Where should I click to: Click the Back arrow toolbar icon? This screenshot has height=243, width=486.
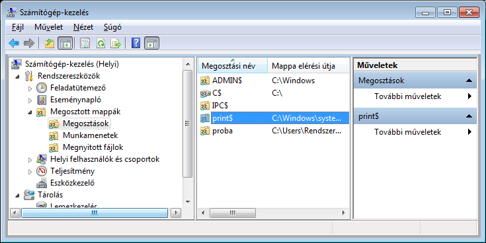click(14, 43)
